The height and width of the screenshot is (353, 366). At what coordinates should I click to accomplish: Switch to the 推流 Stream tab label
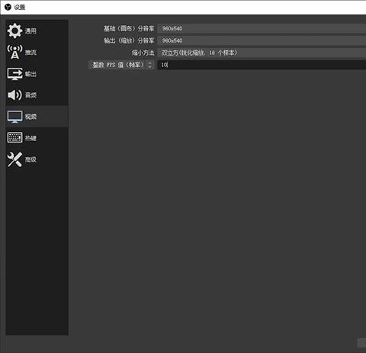[x=30, y=53]
